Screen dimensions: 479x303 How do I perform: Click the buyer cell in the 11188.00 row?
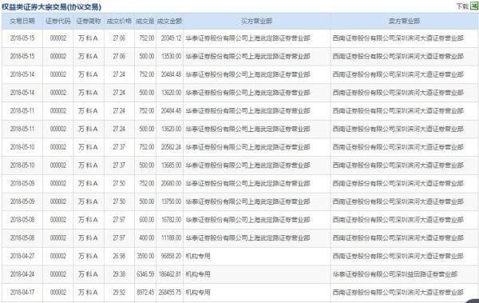pos(247,237)
